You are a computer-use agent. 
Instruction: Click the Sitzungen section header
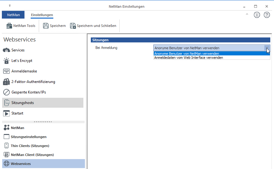180,40
